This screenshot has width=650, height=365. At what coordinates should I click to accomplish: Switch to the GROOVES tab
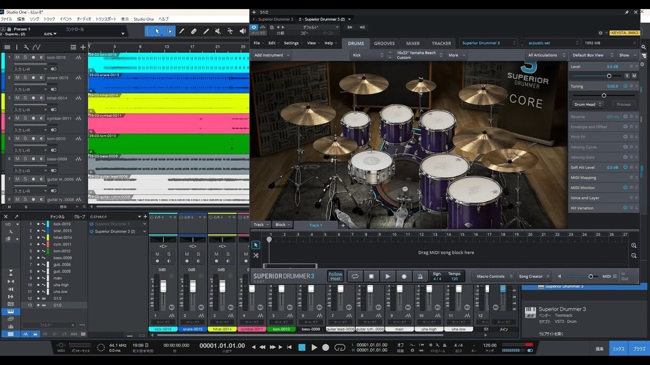coord(384,43)
